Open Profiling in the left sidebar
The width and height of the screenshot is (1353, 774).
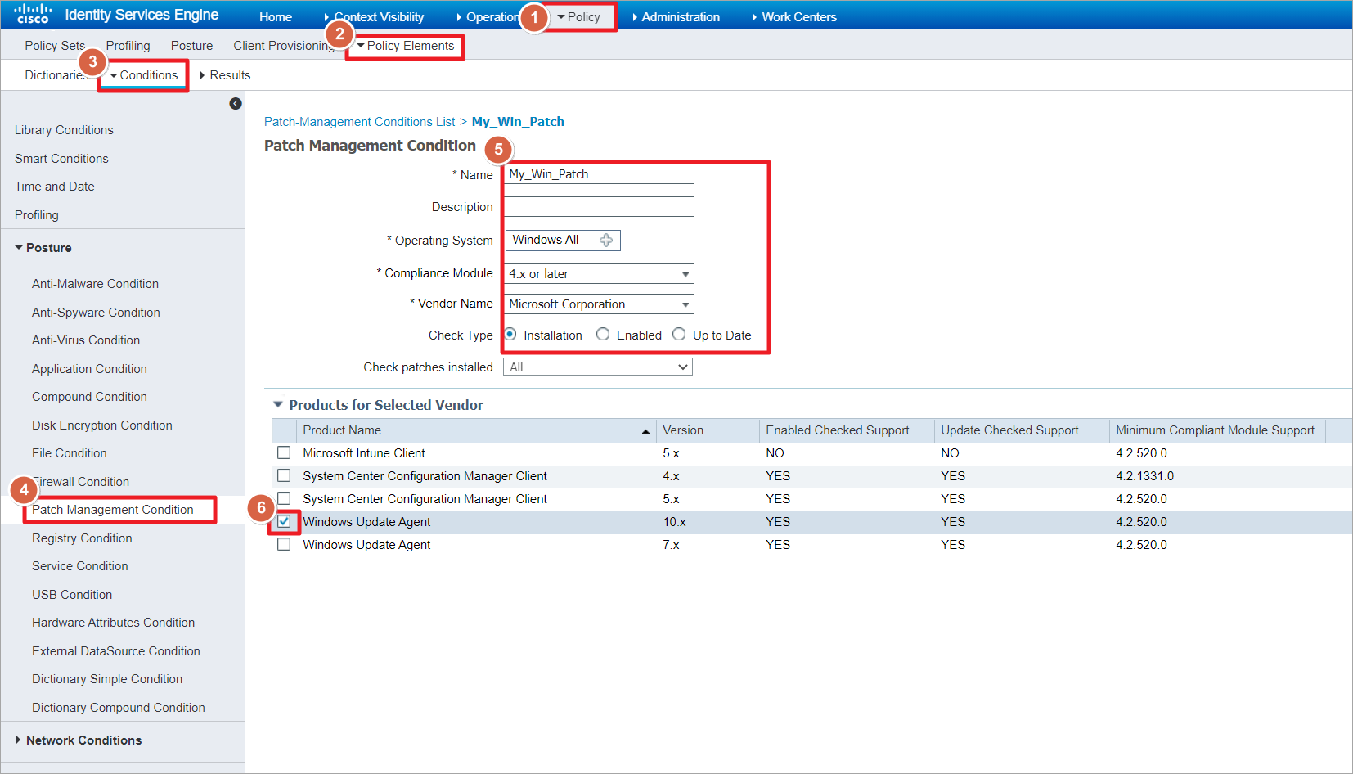coord(37,215)
